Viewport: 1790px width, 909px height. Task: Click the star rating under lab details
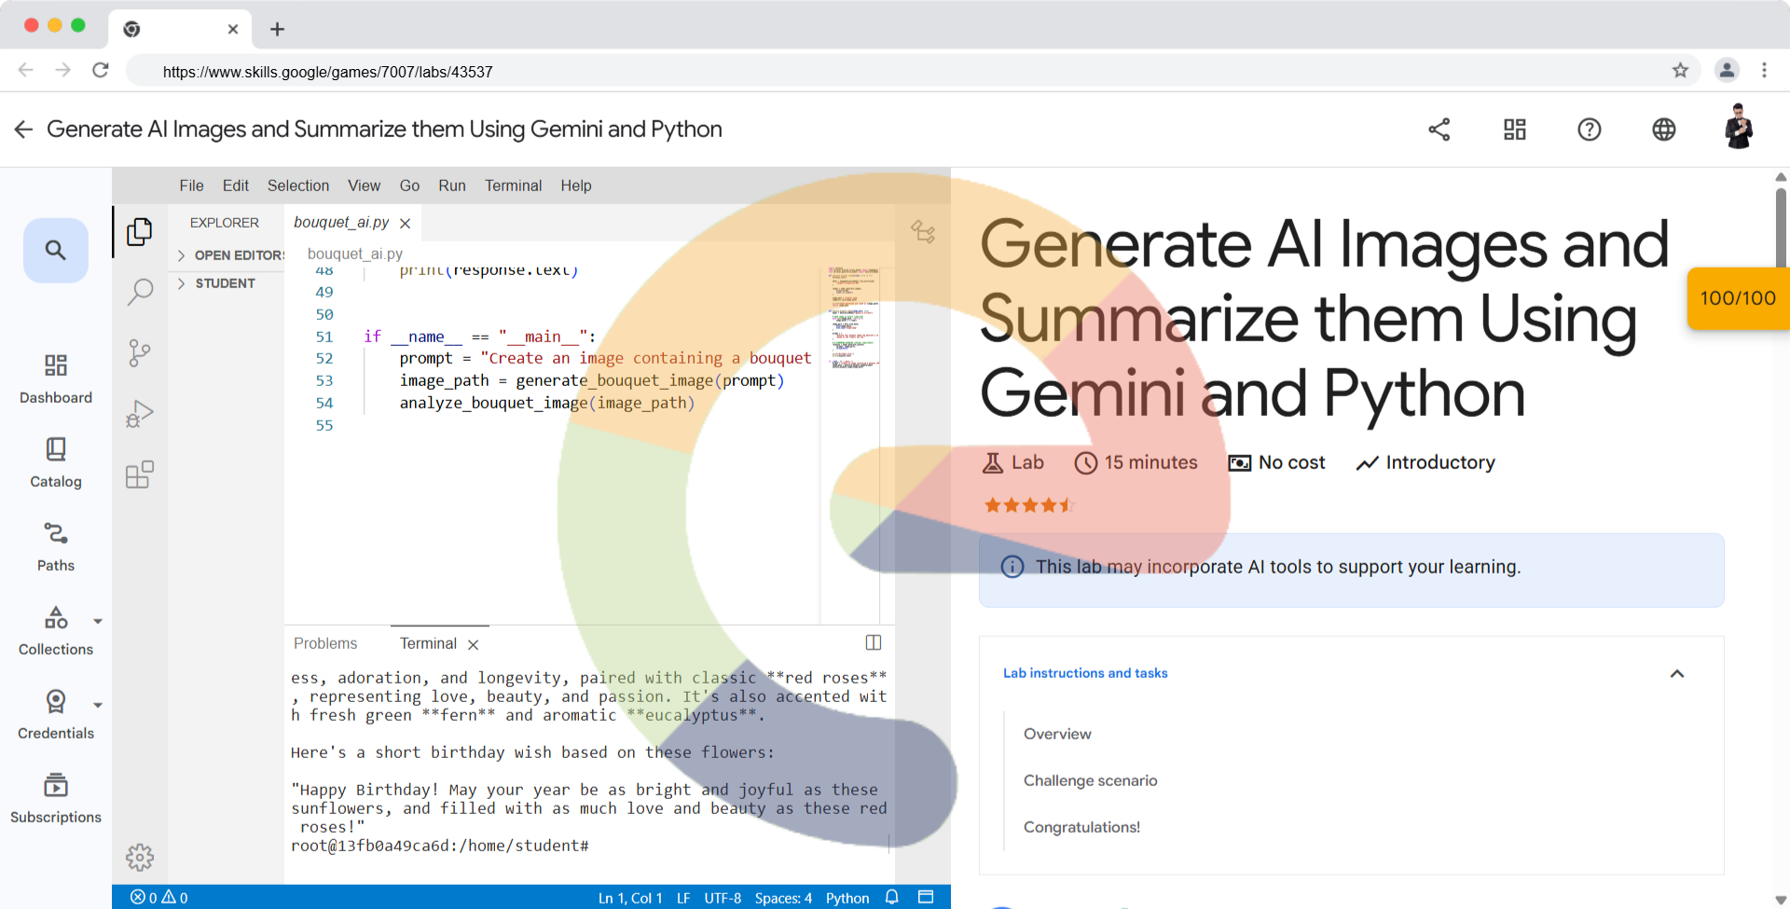click(1029, 505)
